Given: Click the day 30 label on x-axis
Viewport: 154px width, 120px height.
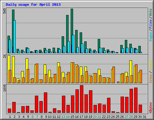Looking at the screenshot, I should click(x=140, y=117).
